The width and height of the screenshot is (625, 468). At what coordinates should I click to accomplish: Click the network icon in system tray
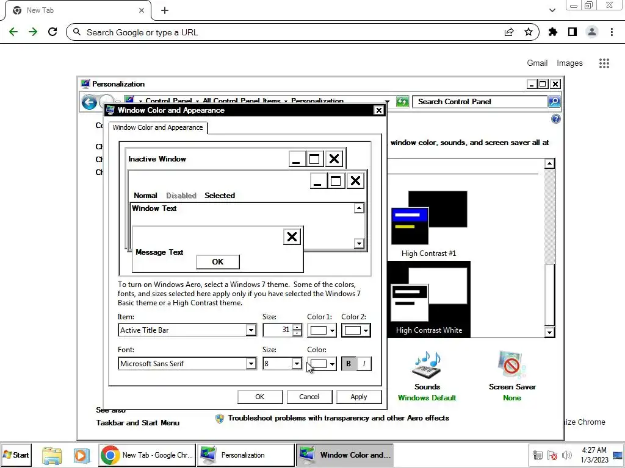(537, 455)
